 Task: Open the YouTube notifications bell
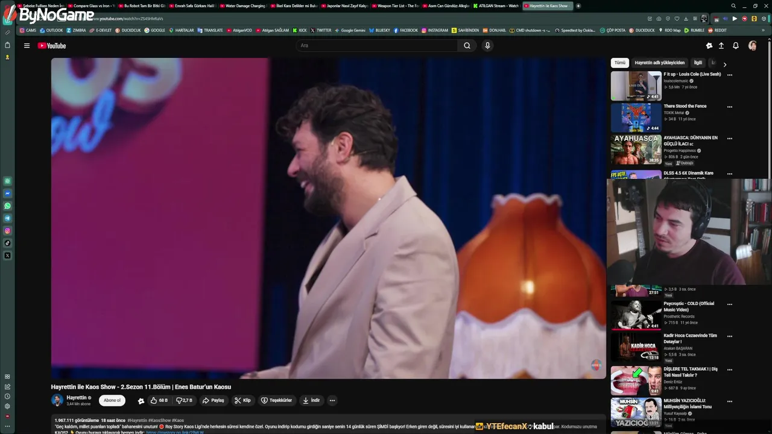(736, 46)
